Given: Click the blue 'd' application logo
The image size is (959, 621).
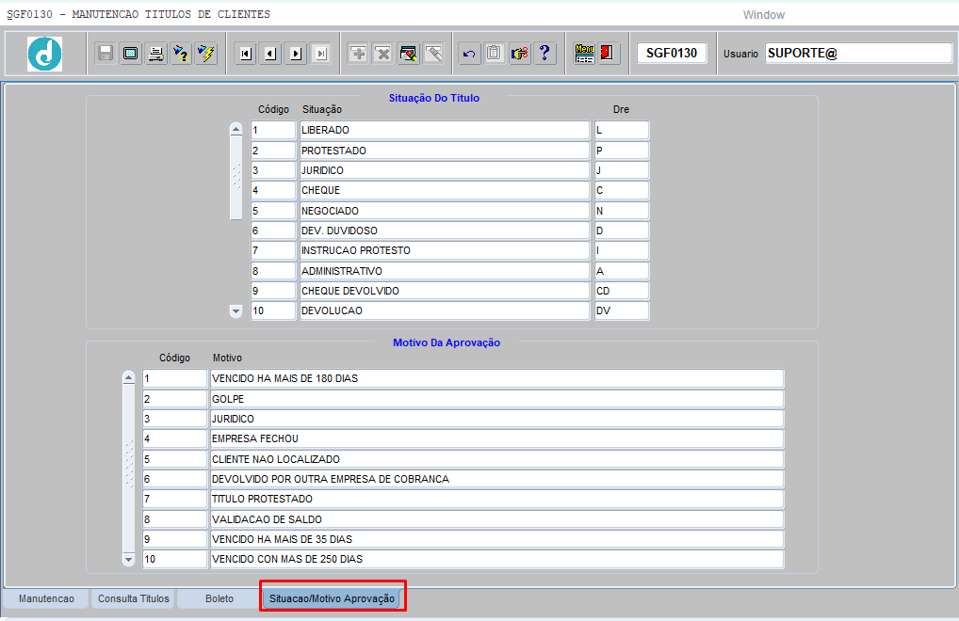Looking at the screenshot, I should point(44,54).
